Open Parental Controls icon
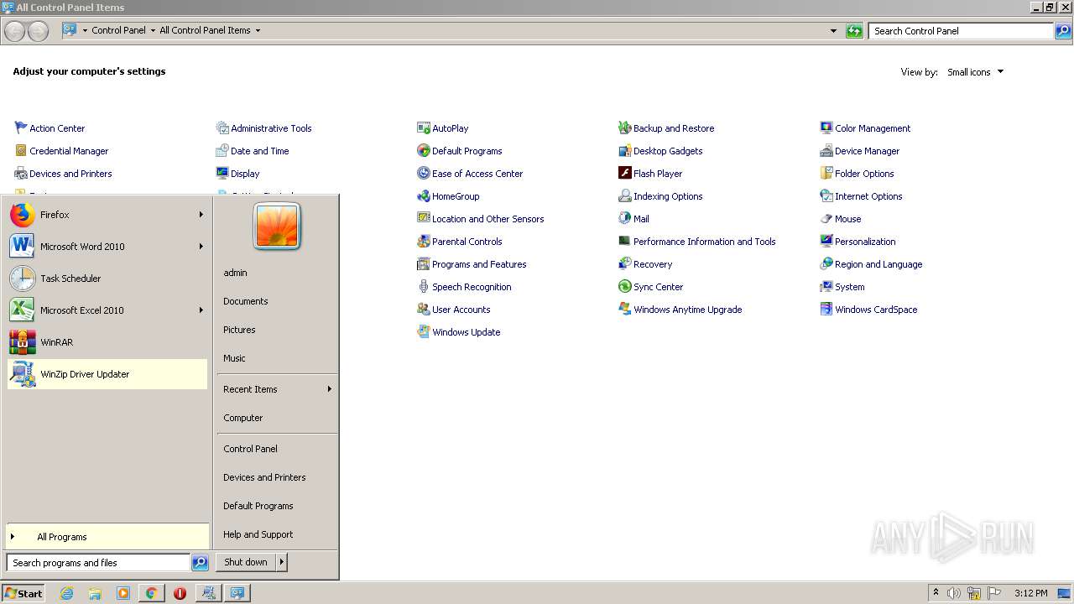 pos(424,242)
